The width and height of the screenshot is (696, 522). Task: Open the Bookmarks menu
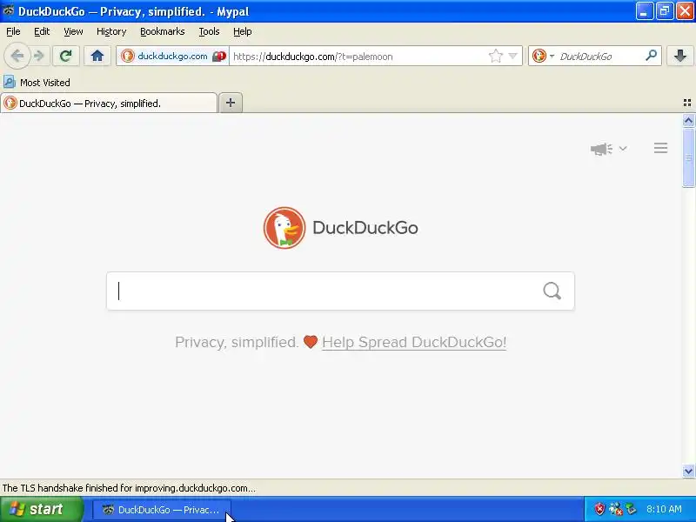(163, 31)
